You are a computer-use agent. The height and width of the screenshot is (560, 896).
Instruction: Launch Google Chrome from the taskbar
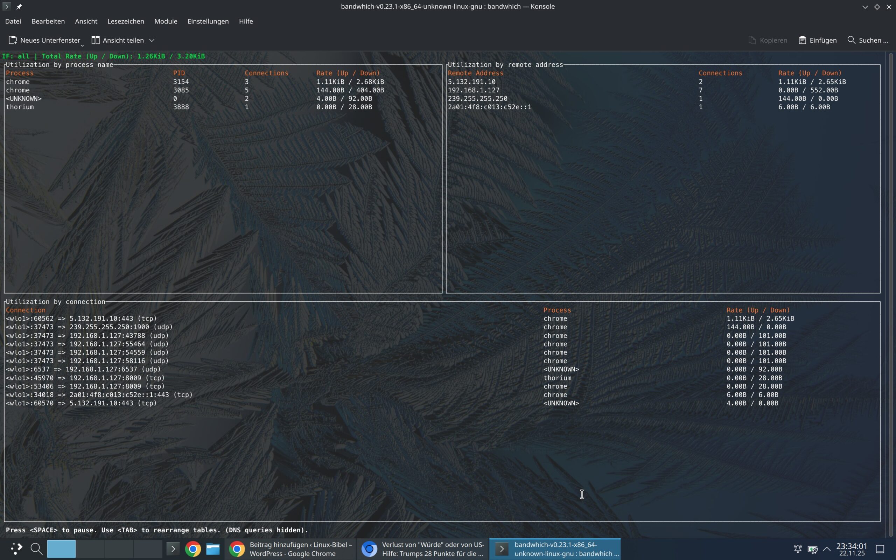point(192,548)
